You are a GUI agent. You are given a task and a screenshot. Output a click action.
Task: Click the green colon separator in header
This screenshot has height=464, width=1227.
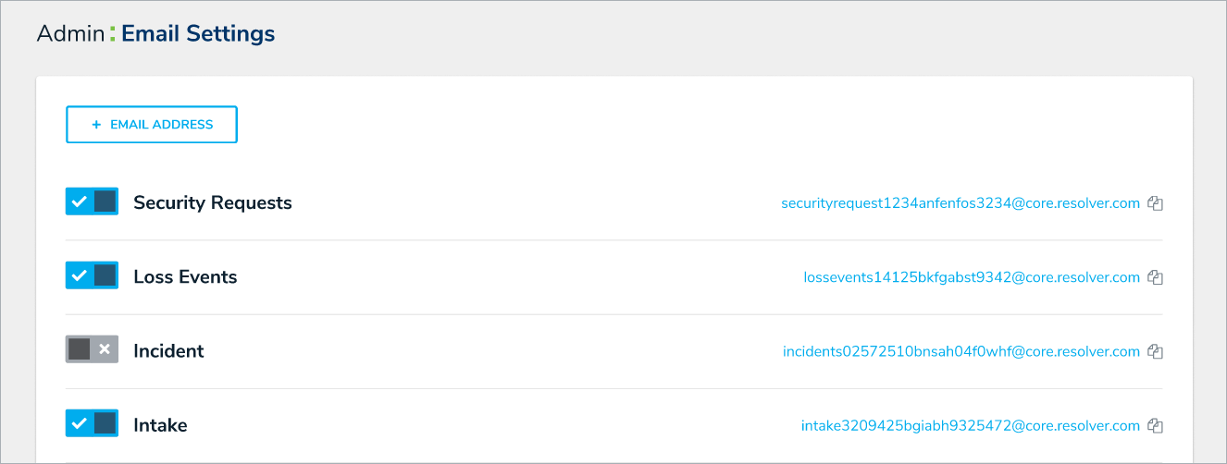tap(113, 35)
